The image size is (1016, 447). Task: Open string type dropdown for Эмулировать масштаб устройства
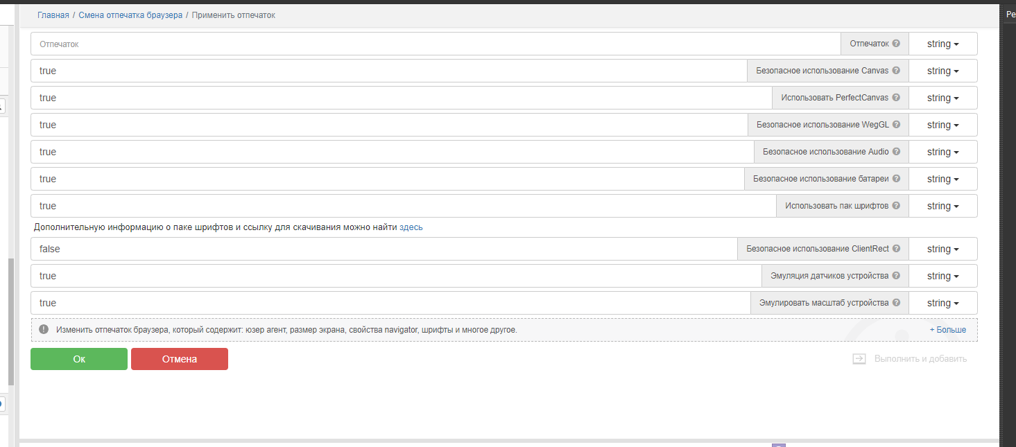click(x=942, y=303)
